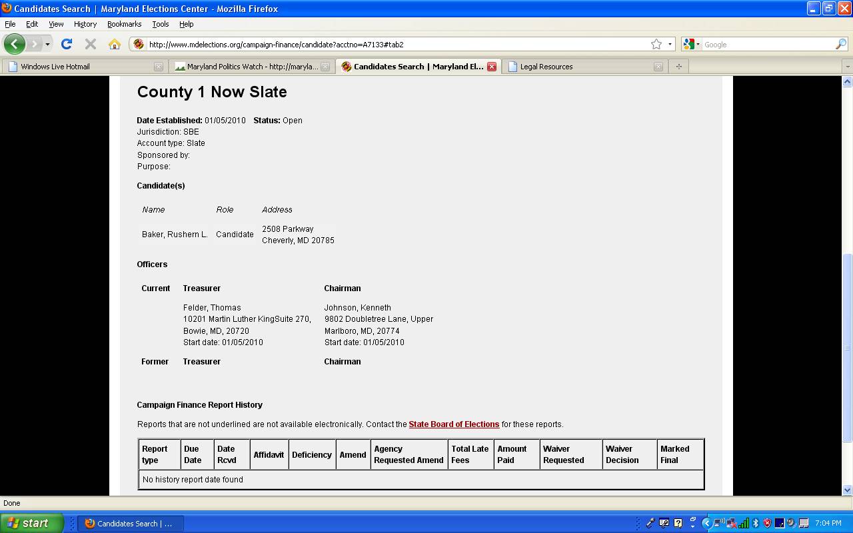Click the green signal strength tray icon
Screen dimensions: 853x533
tap(744, 523)
